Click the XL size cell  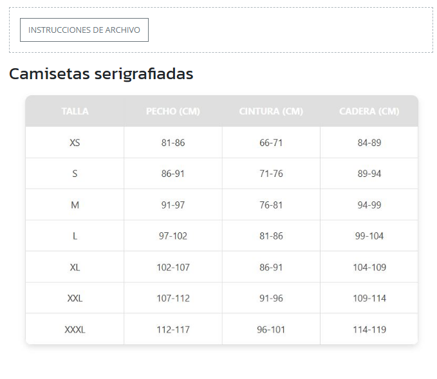tap(75, 267)
